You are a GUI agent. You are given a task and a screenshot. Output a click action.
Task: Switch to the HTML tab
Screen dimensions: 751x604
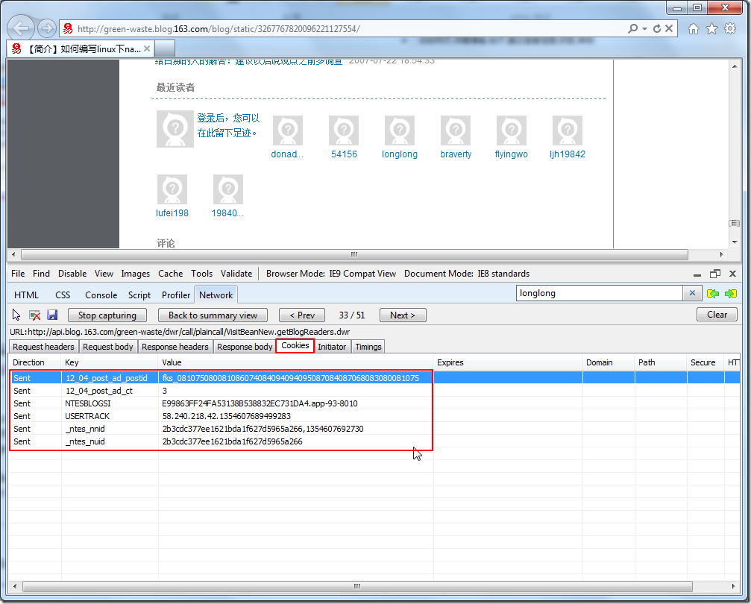(x=26, y=295)
